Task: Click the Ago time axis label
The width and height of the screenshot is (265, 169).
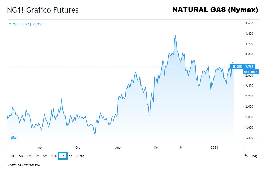Action: tap(118, 148)
